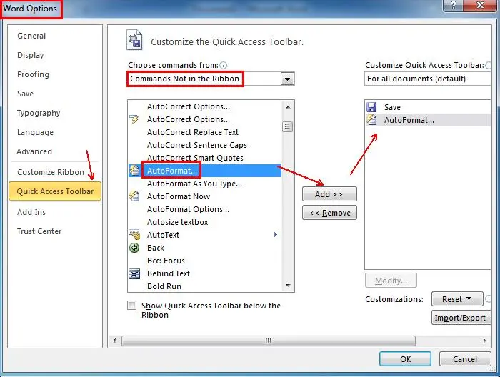Open the Import/Export dropdown

[461, 318]
